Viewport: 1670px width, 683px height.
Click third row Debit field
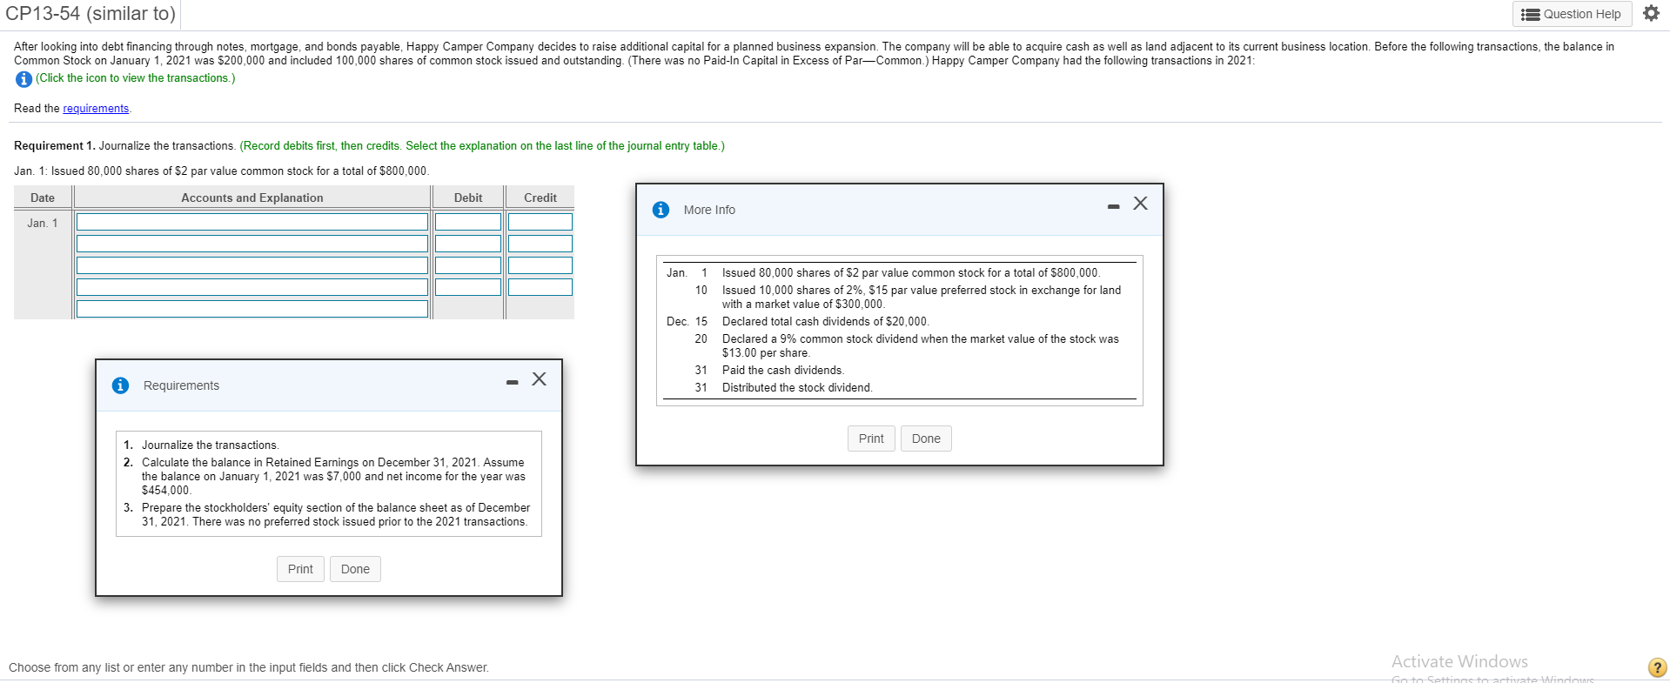[x=468, y=265]
